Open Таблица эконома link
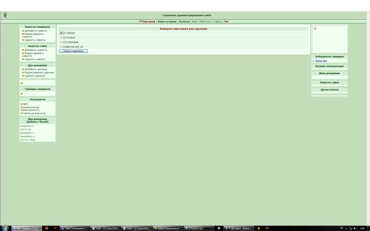 pos(34,113)
